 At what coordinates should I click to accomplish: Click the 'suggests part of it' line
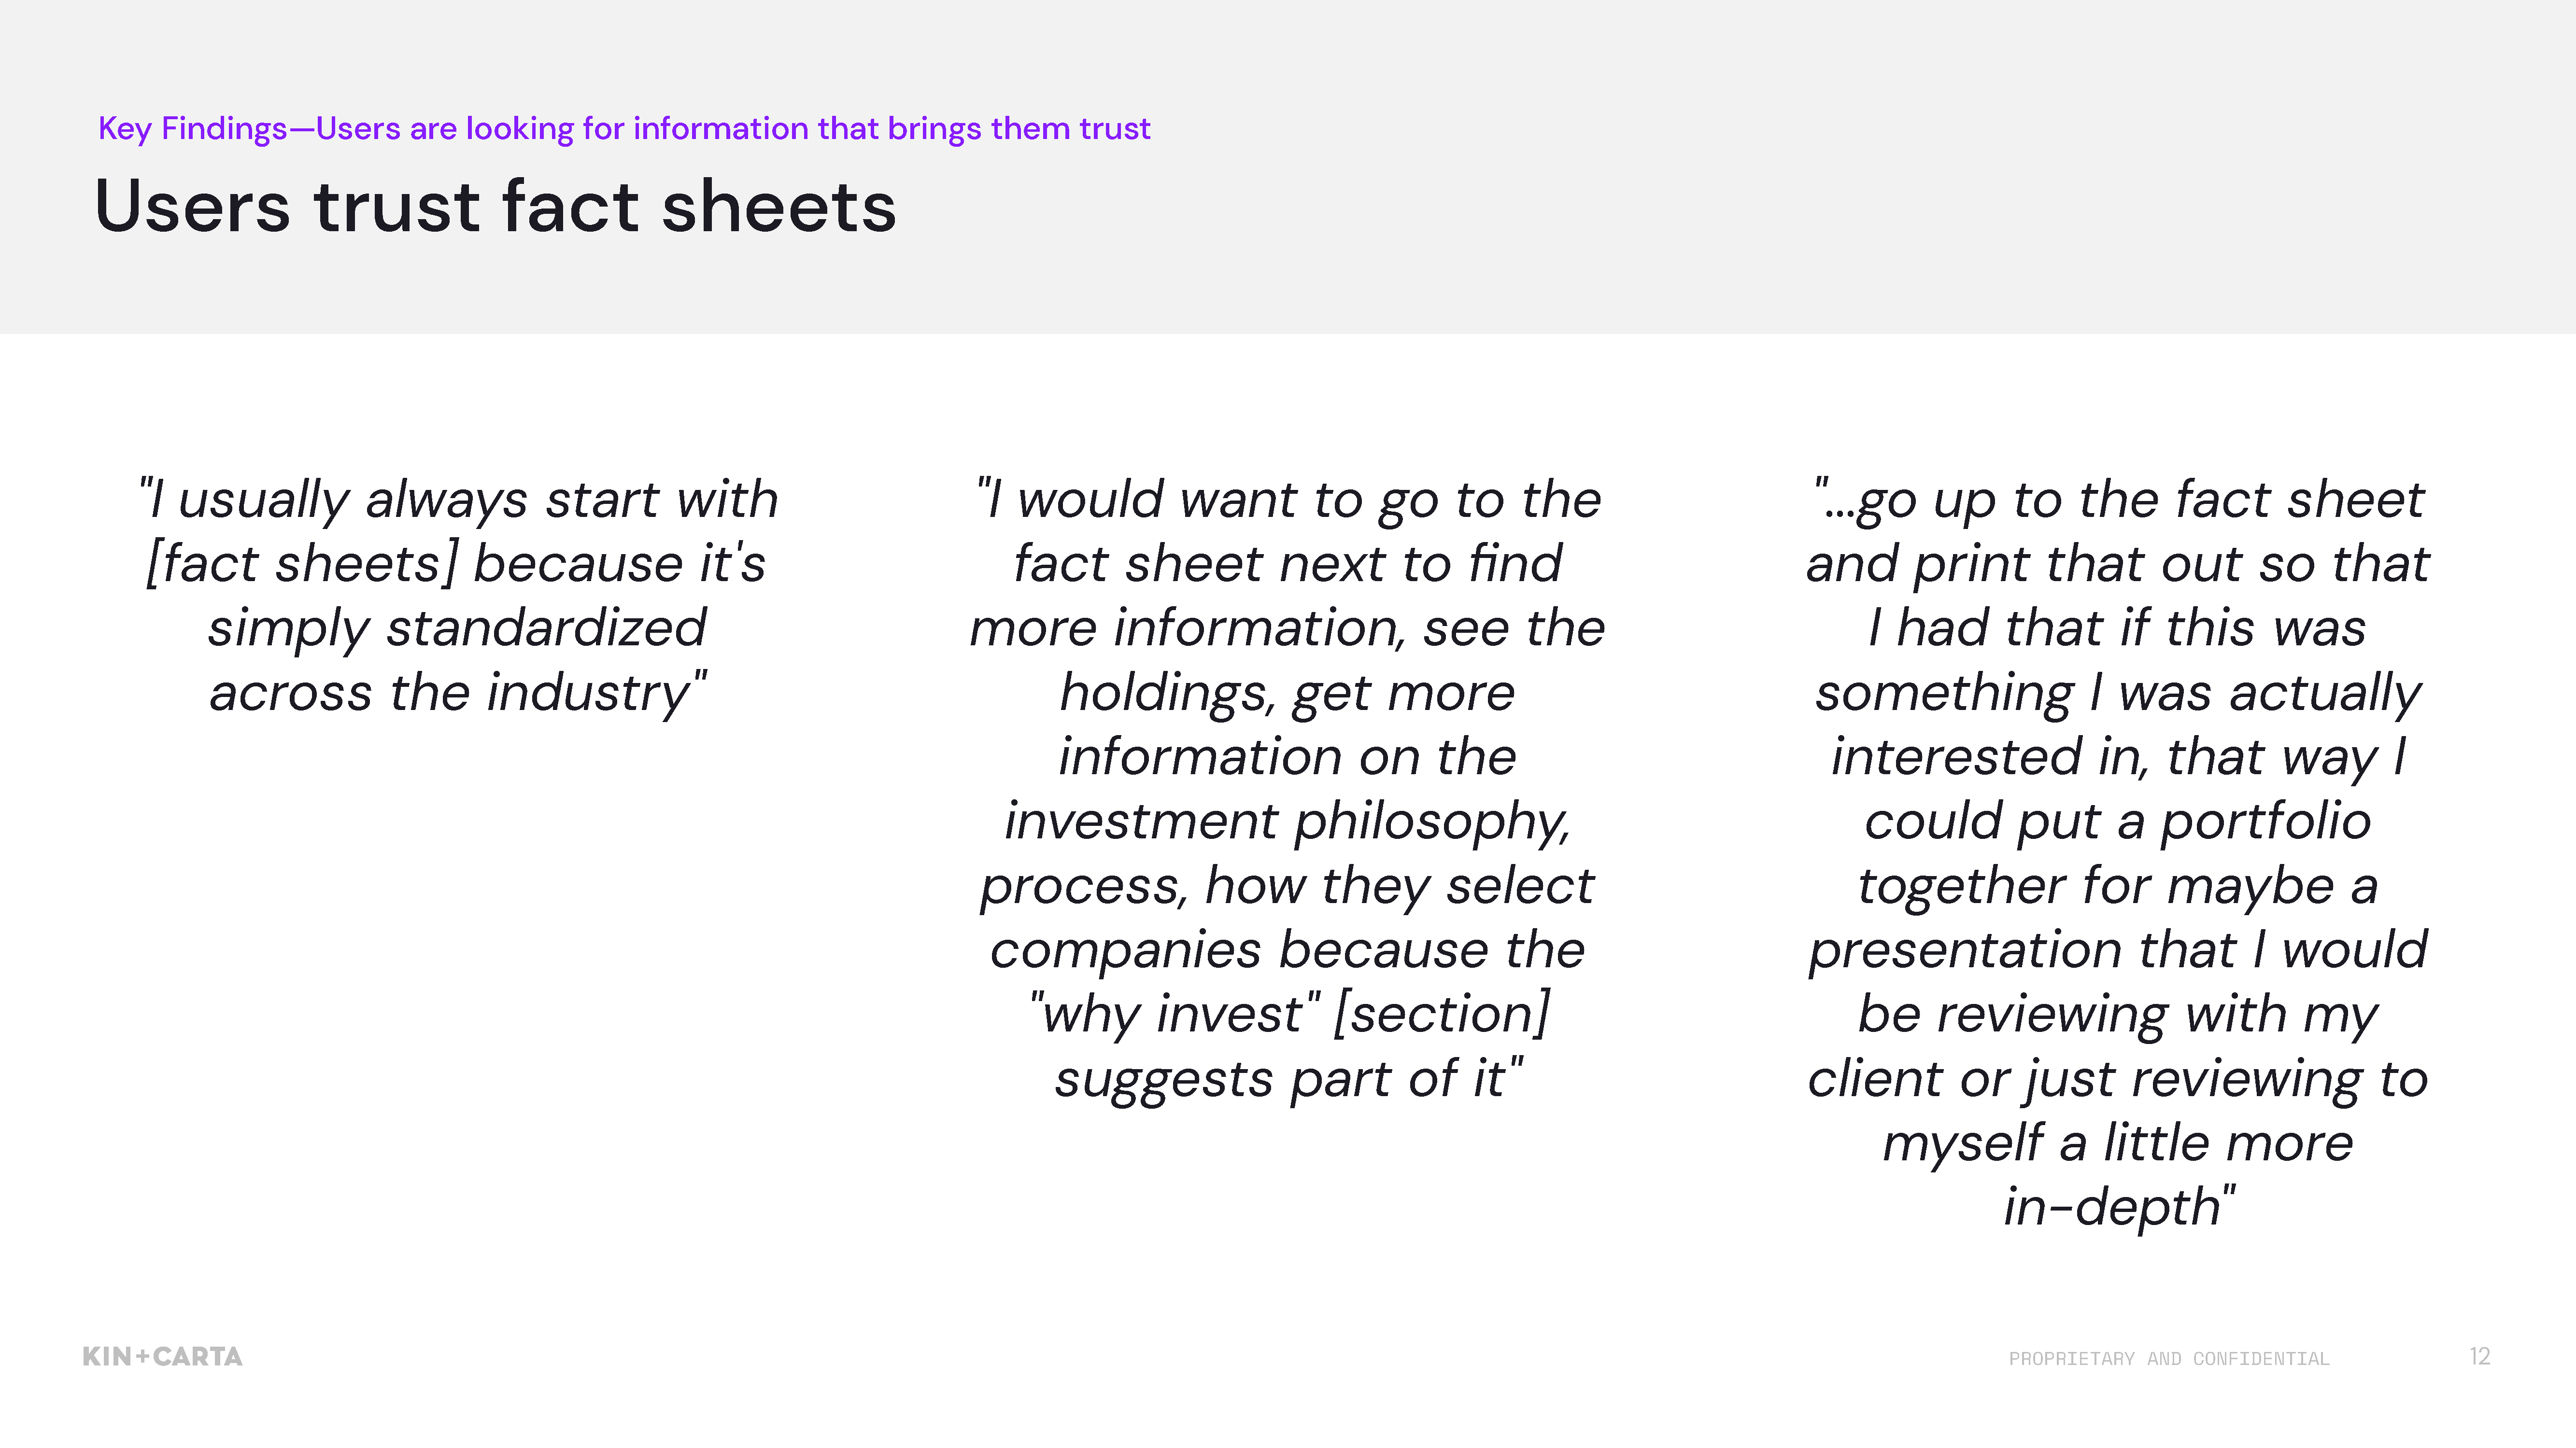pyautogui.click(x=1289, y=1079)
